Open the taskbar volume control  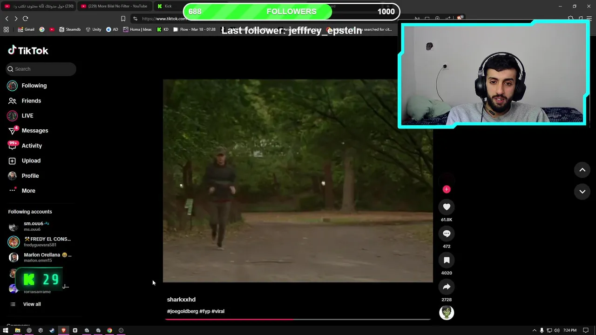(556, 330)
